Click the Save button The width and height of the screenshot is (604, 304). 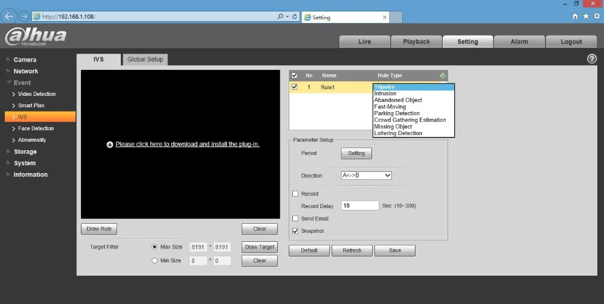[395, 250]
